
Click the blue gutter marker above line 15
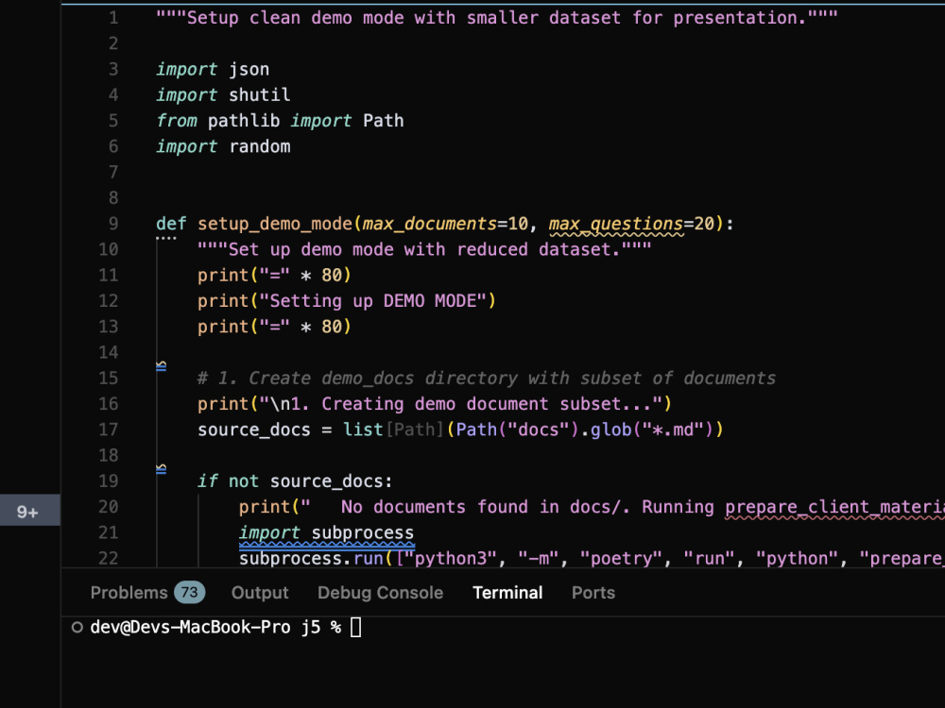161,365
